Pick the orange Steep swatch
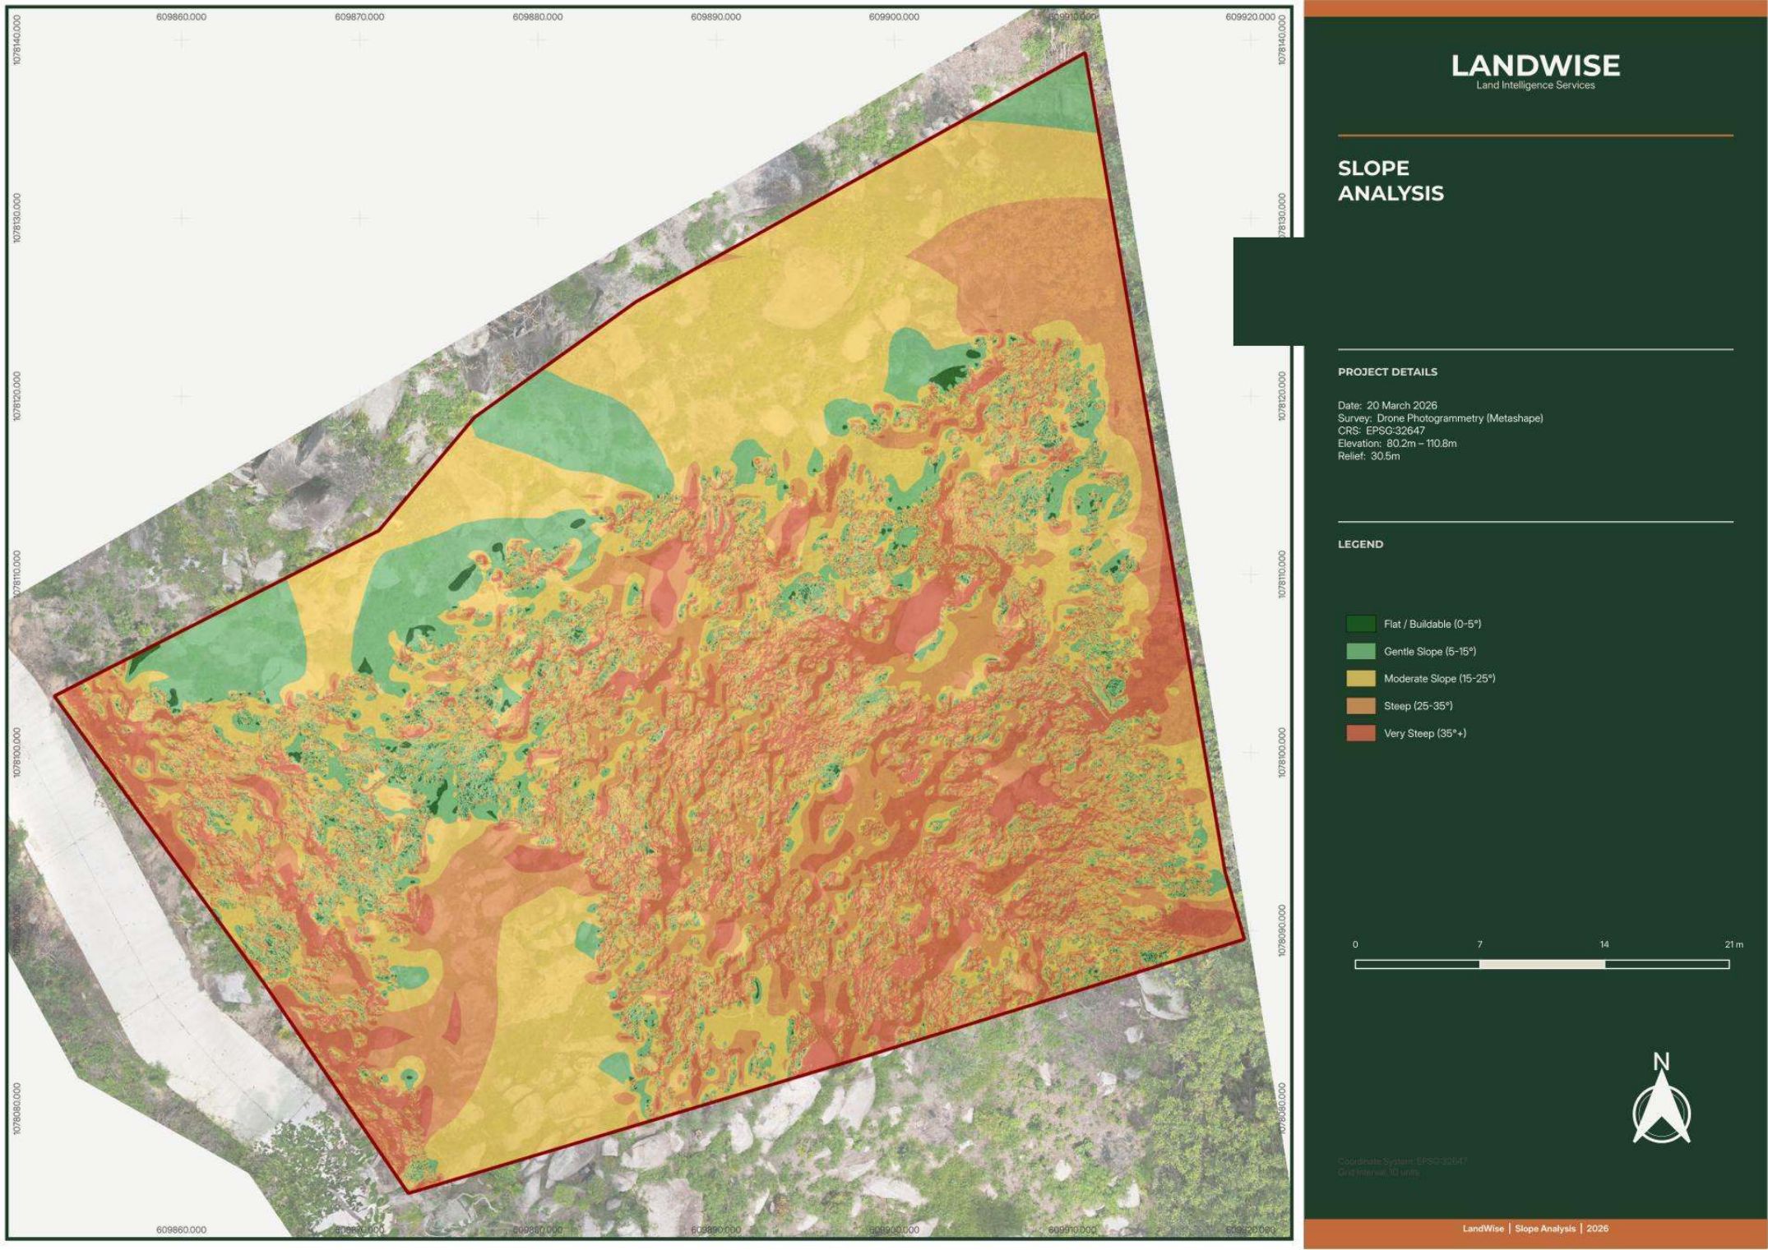This screenshot has height=1250, width=1768. click(x=1360, y=705)
